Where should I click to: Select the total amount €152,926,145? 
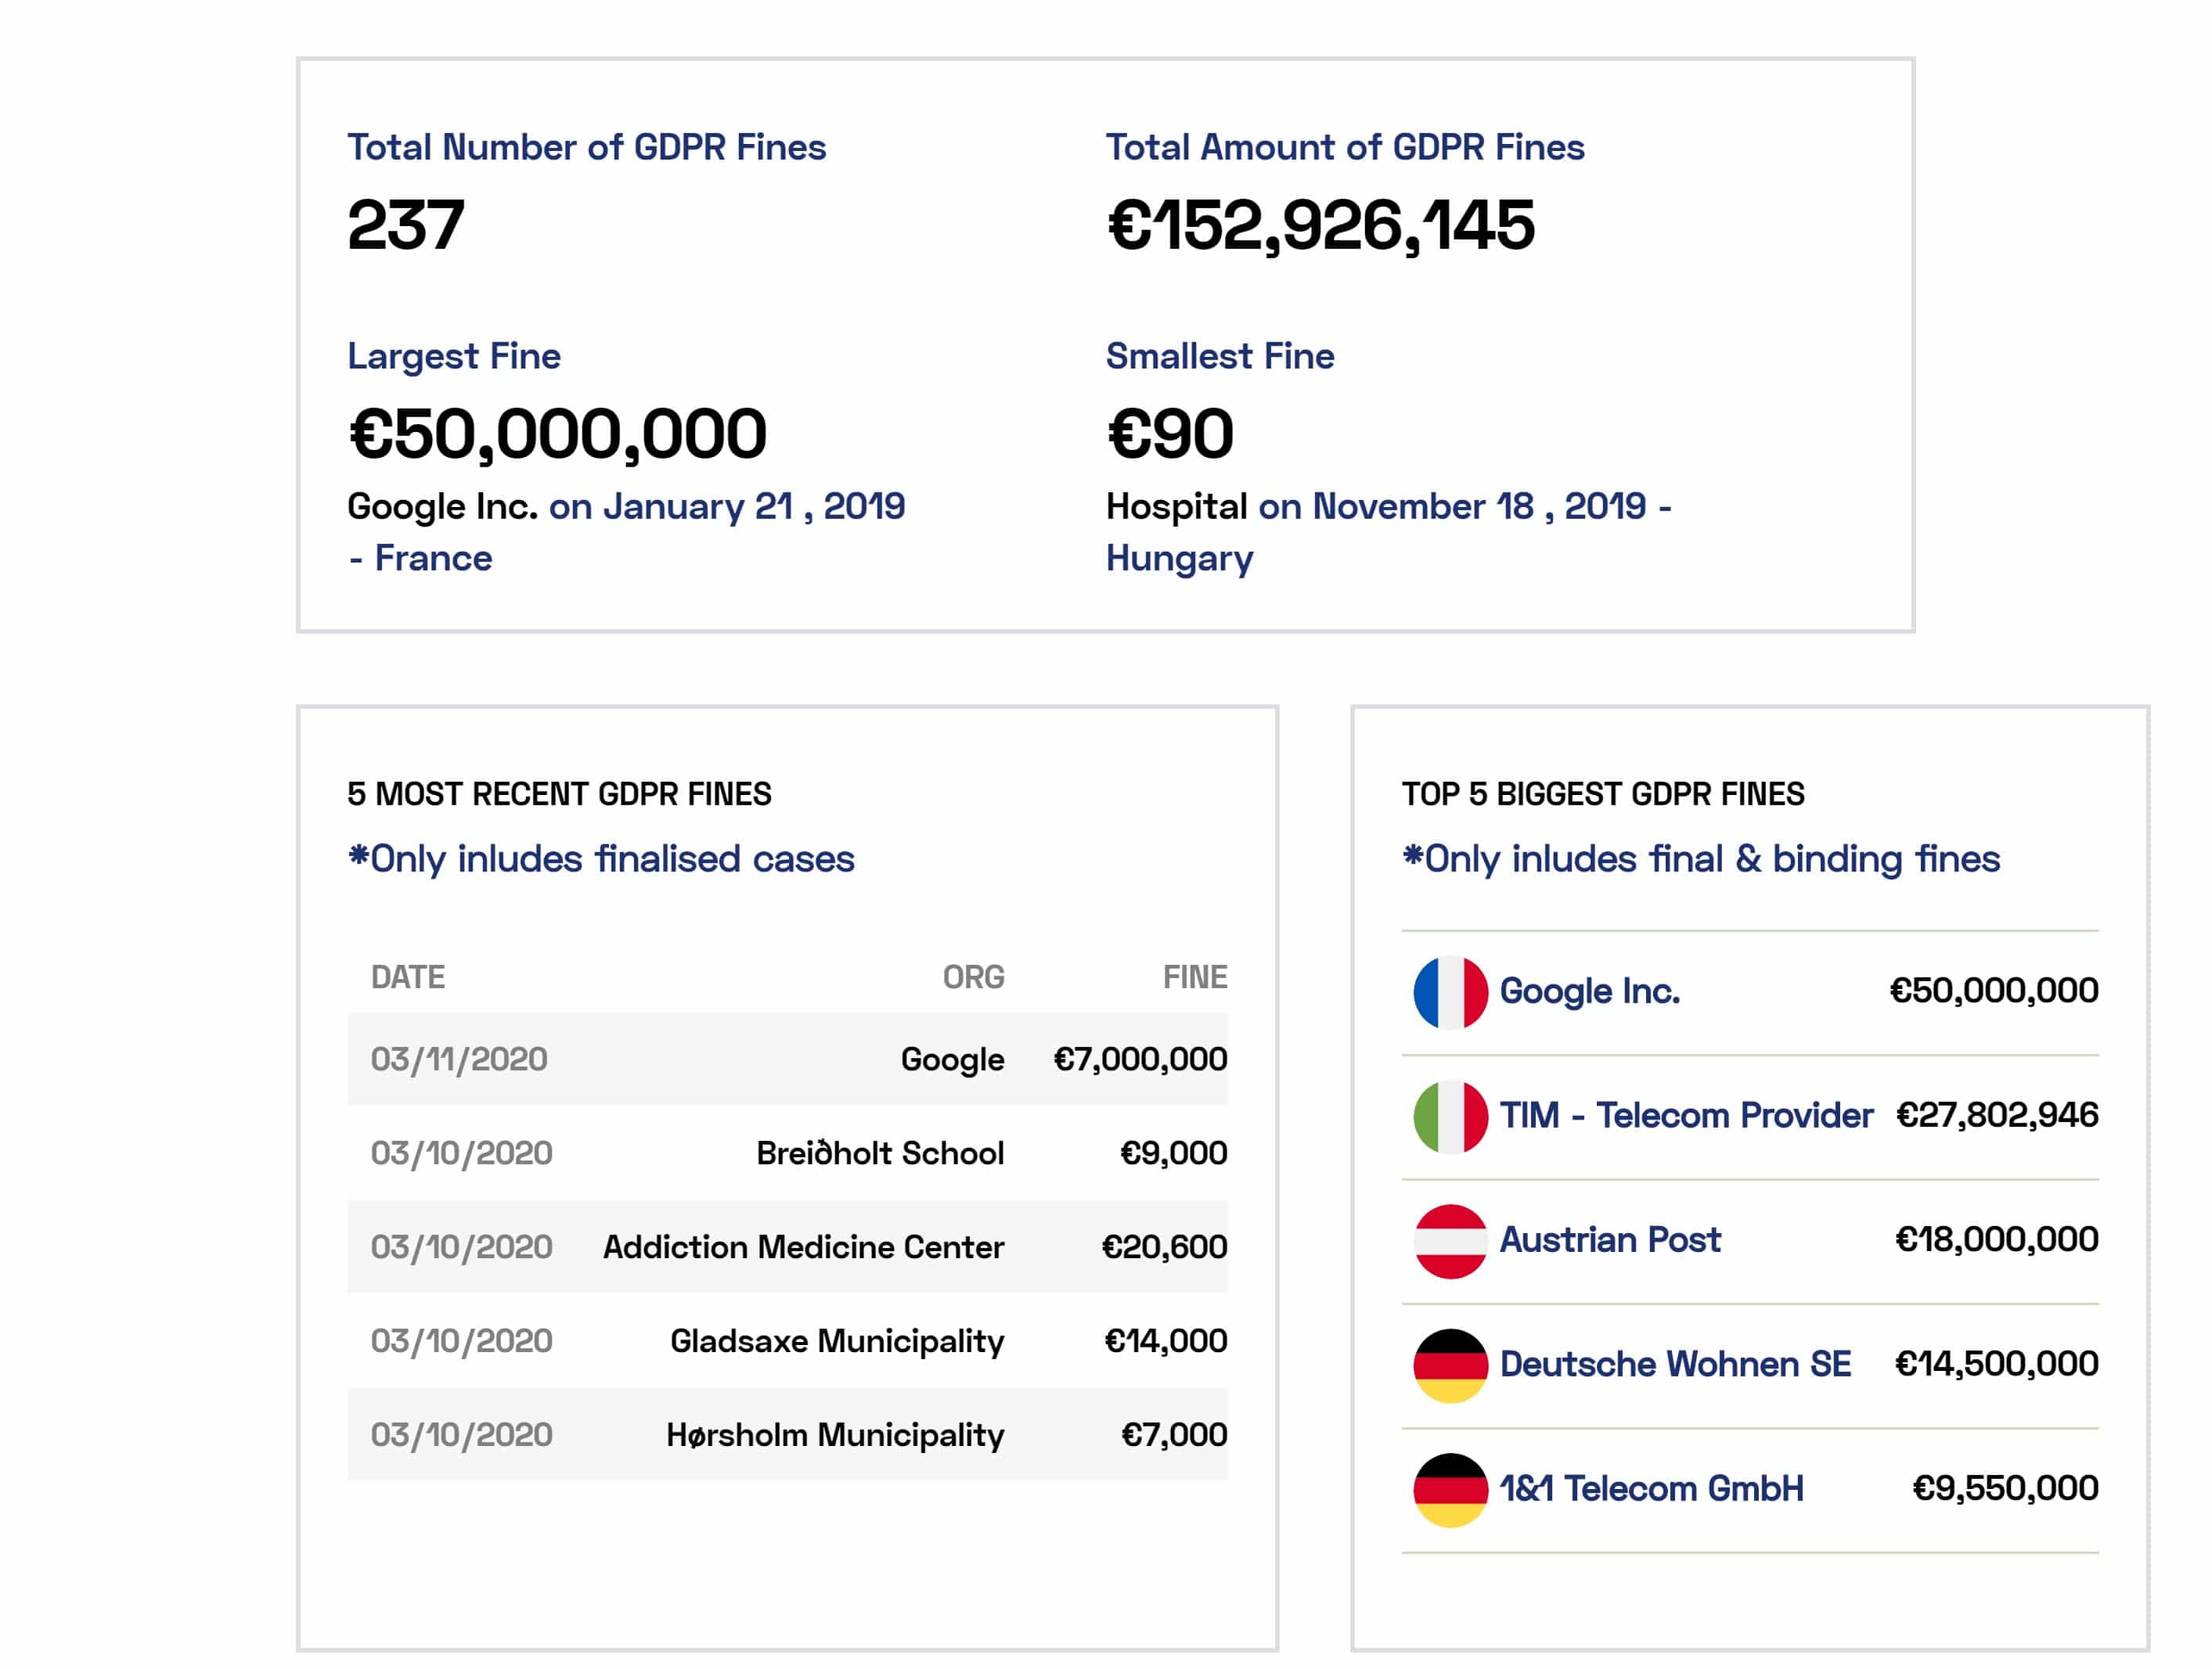point(1320,226)
